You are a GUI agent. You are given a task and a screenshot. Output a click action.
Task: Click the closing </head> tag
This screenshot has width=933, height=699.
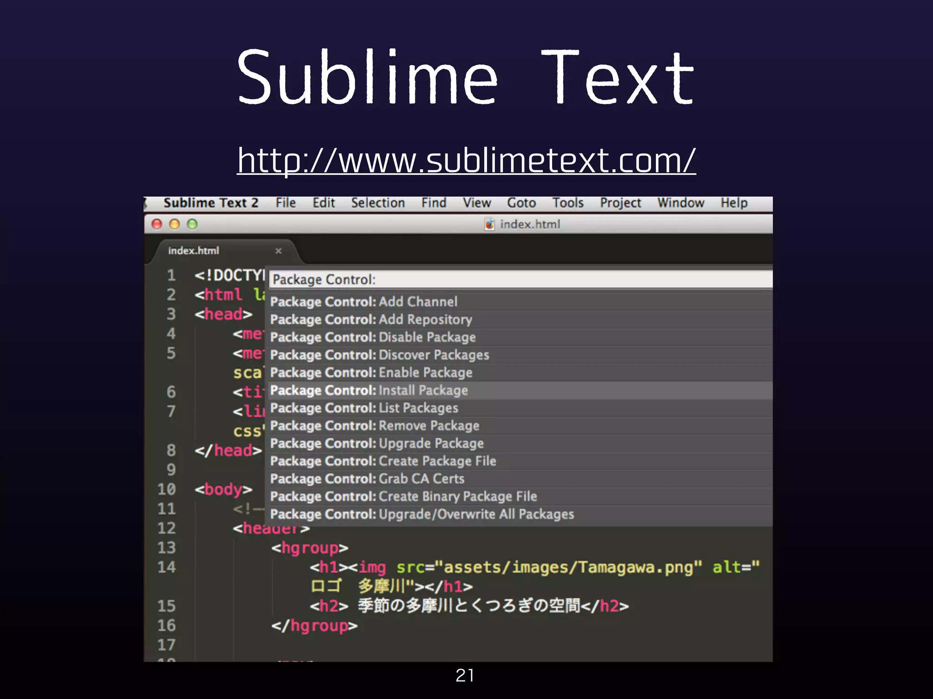point(228,451)
